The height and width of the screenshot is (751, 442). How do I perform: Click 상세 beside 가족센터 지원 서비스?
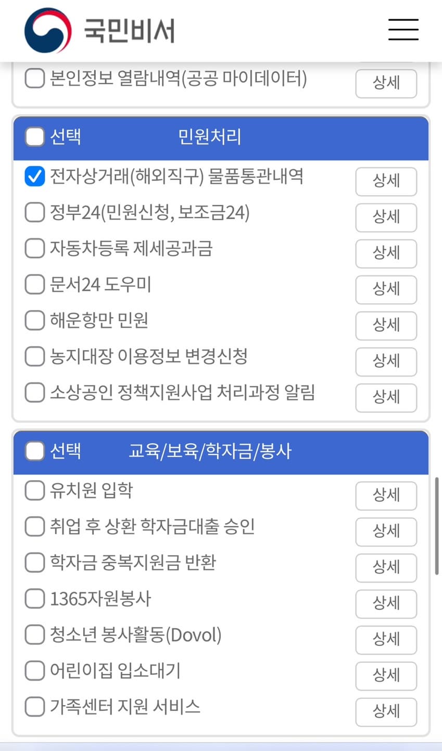tap(386, 712)
